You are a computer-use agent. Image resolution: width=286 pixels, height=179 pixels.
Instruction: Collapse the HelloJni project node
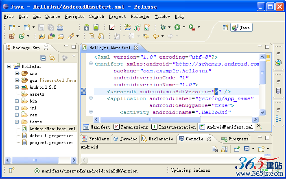(9, 66)
